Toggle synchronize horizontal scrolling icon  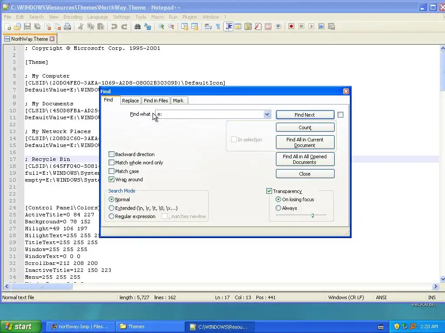[x=195, y=26]
